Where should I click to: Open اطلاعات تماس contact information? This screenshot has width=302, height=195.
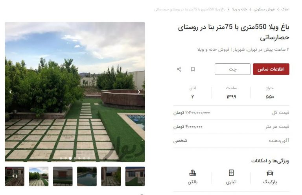tap(271, 69)
